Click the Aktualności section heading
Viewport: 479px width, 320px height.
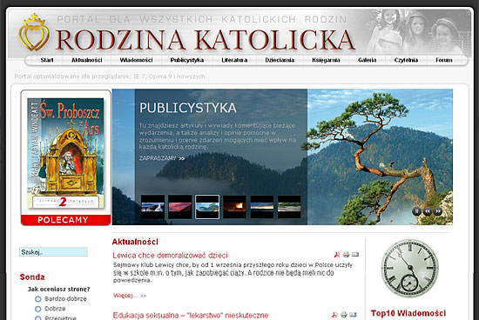click(x=135, y=242)
